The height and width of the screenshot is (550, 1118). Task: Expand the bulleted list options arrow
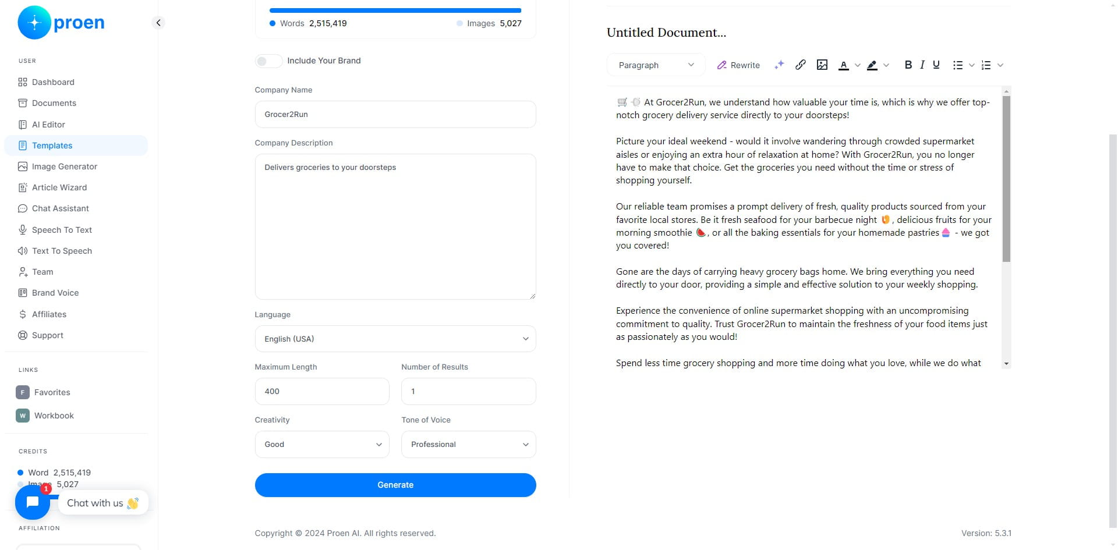click(x=972, y=65)
